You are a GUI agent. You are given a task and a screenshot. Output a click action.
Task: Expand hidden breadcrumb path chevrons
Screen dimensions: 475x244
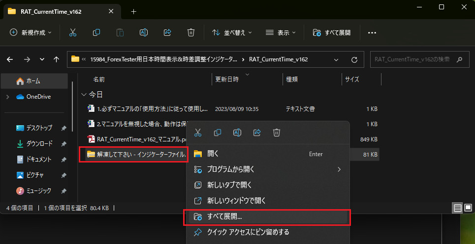click(84, 59)
